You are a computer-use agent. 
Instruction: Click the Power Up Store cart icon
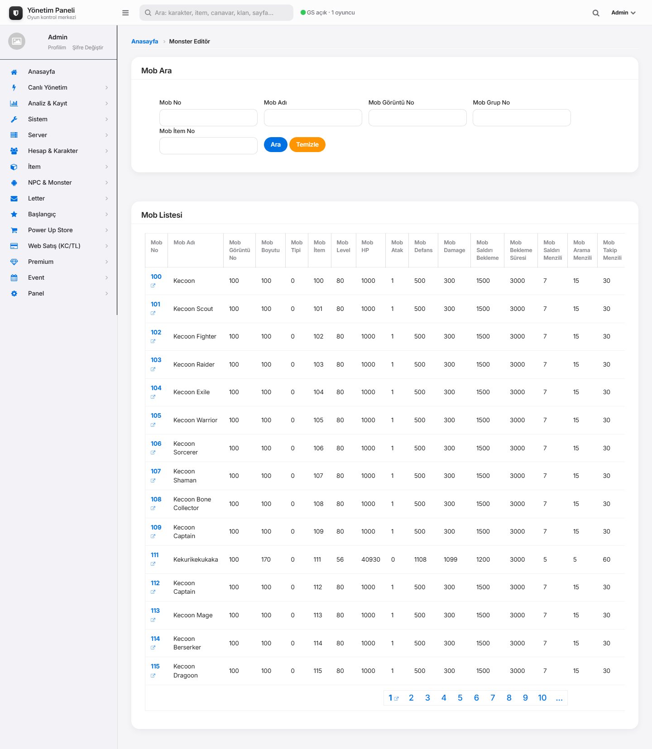(x=14, y=230)
